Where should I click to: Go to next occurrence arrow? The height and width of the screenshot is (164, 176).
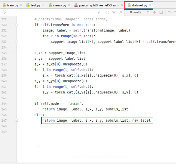click(x=154, y=12)
